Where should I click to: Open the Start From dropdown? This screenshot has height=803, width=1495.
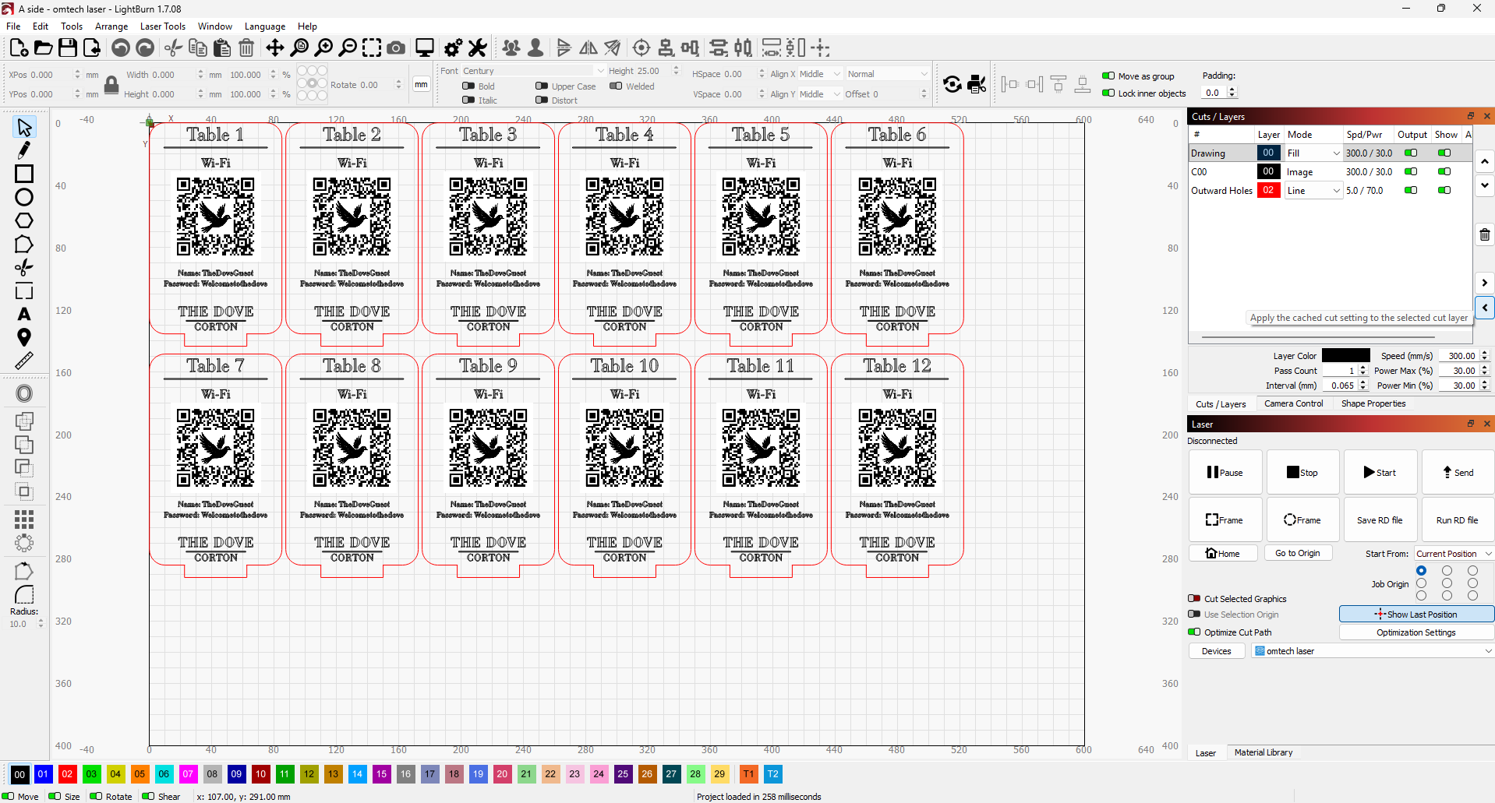point(1453,554)
